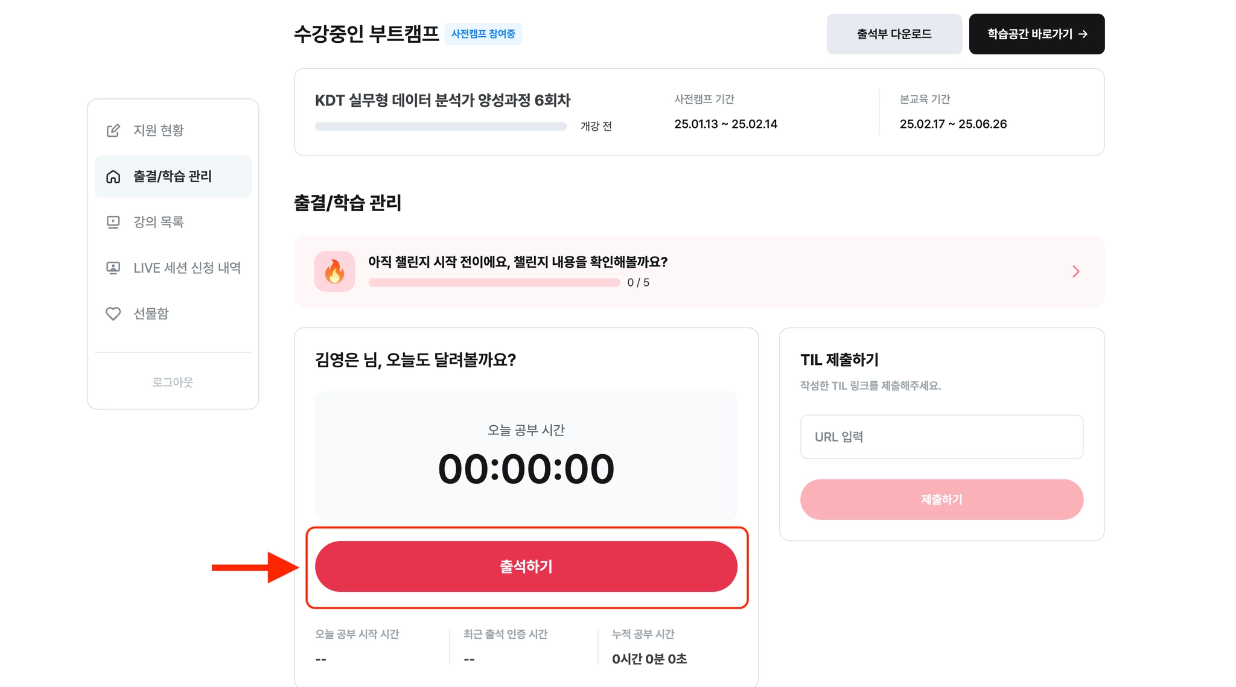Submit TIL with 제출하기 button
Screen dimensions: 1236x687
coord(941,499)
